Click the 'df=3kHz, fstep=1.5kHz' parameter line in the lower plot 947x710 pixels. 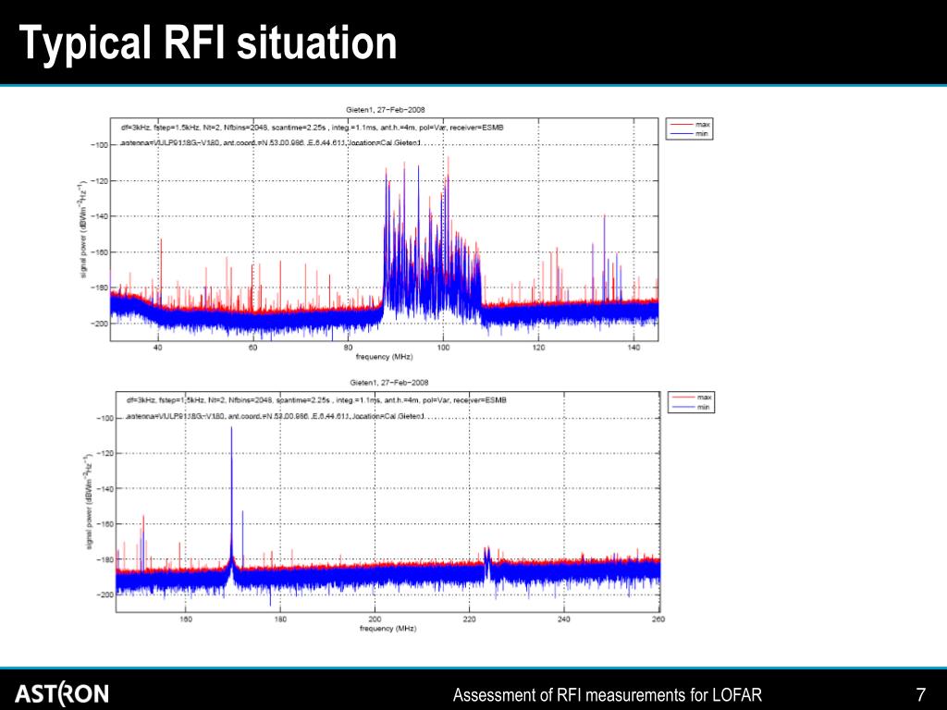coord(316,399)
